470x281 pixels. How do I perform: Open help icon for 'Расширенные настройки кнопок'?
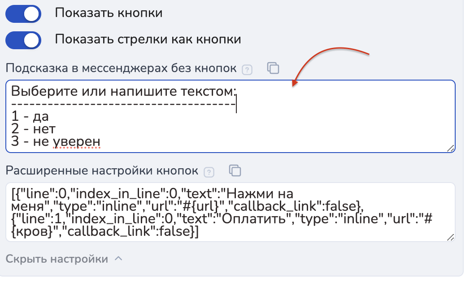coord(209,172)
